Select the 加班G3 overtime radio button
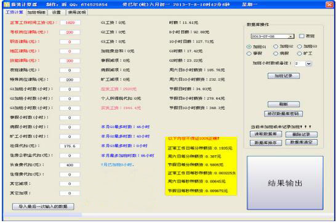The image size is (336, 223). click(300, 46)
